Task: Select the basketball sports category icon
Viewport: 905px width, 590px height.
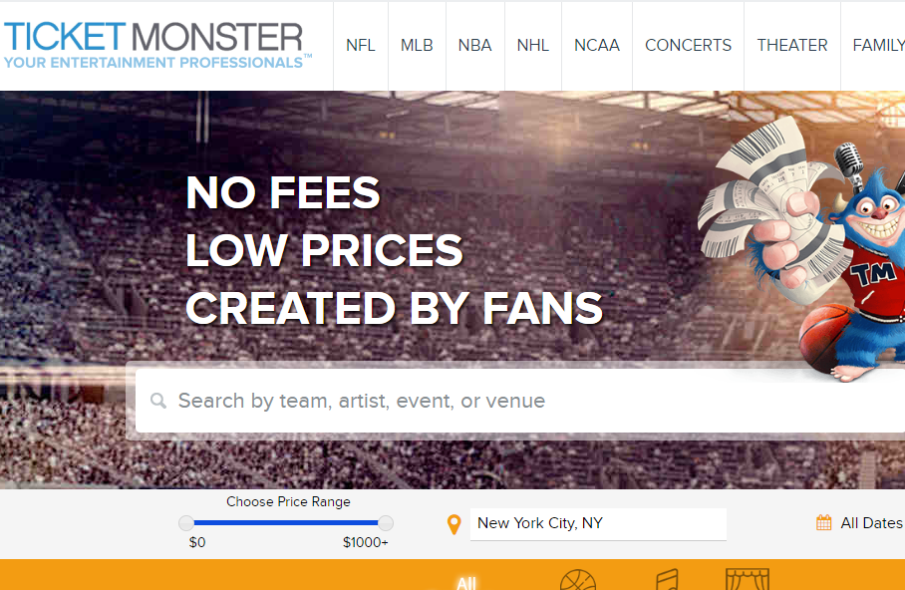Action: (x=578, y=580)
